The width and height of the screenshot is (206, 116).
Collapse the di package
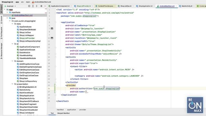point(12,44)
